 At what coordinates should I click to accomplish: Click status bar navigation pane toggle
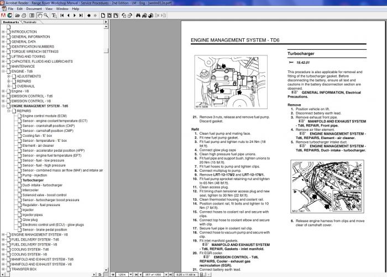113,275
